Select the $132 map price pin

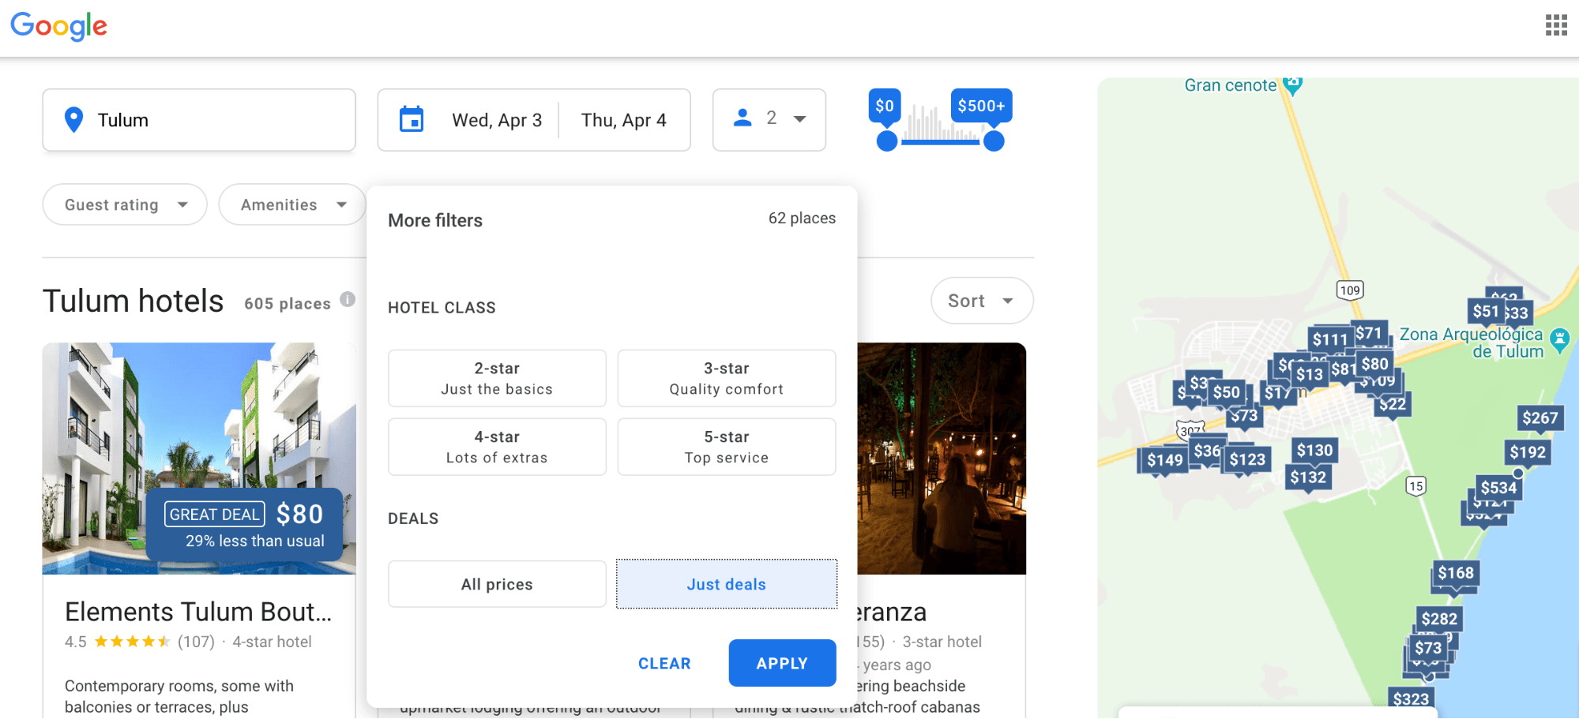(1308, 477)
